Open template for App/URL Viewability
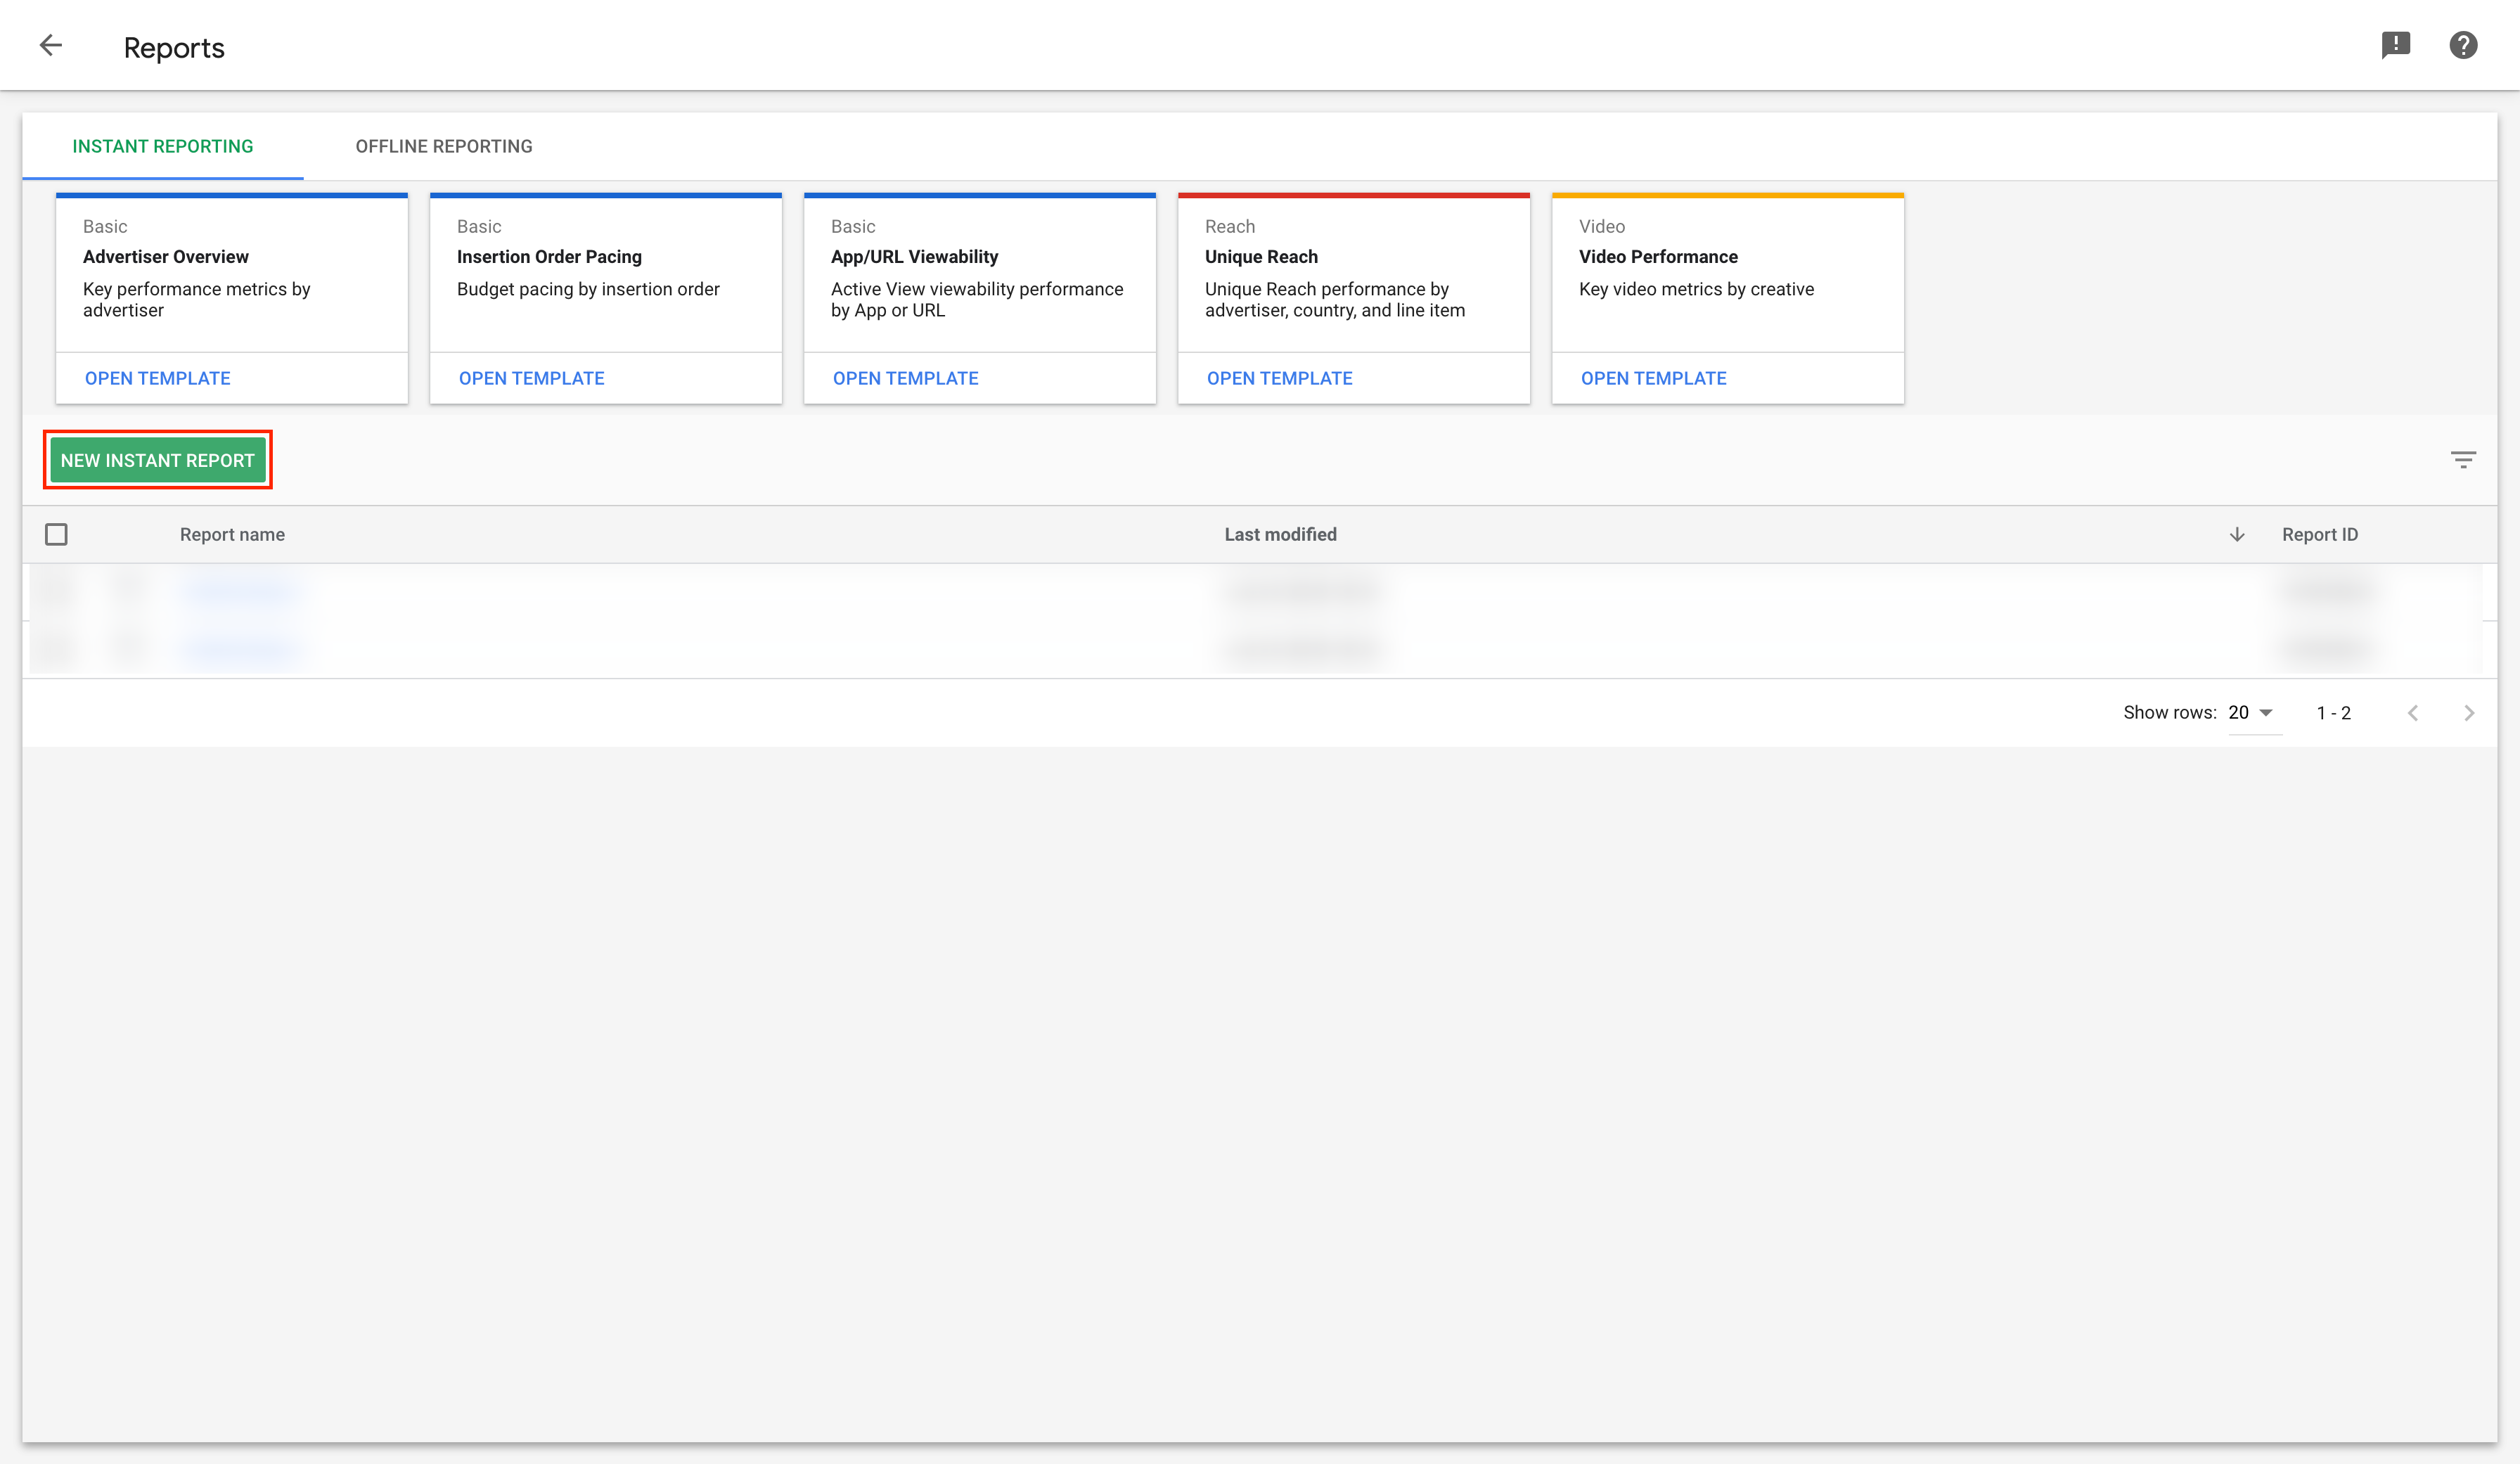The width and height of the screenshot is (2520, 1464). (905, 378)
